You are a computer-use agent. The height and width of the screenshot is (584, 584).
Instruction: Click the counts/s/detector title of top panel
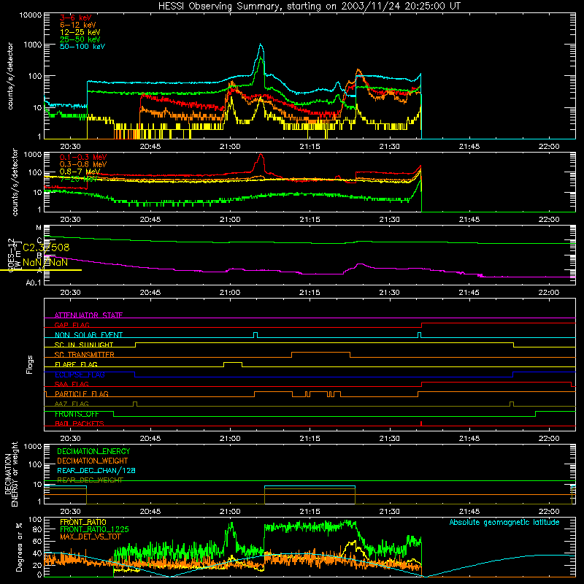click(x=10, y=76)
